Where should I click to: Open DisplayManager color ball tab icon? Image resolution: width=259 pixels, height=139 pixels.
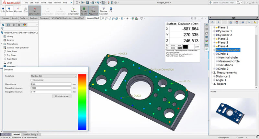[25, 25]
